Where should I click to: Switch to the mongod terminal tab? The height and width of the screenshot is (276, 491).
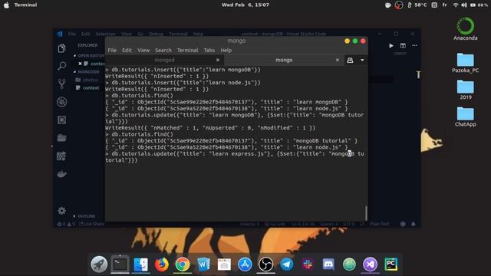[165, 60]
